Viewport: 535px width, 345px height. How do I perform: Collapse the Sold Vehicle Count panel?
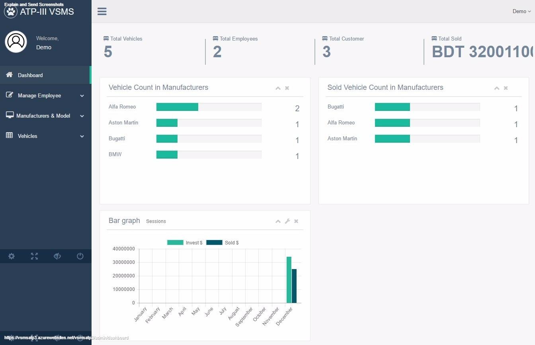(x=496, y=88)
